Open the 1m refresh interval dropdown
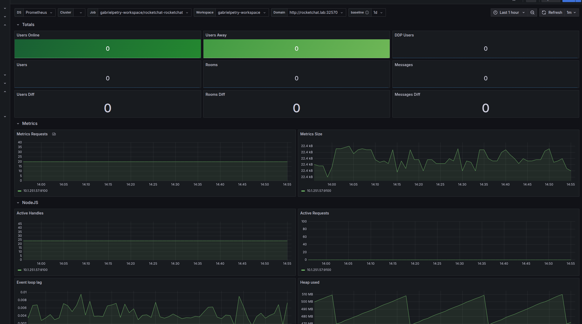 [571, 12]
